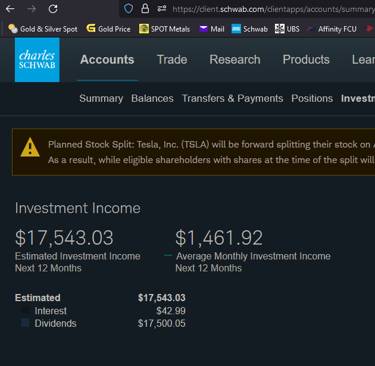Open the Products menu
This screenshot has height=366, width=375.
[x=306, y=60]
